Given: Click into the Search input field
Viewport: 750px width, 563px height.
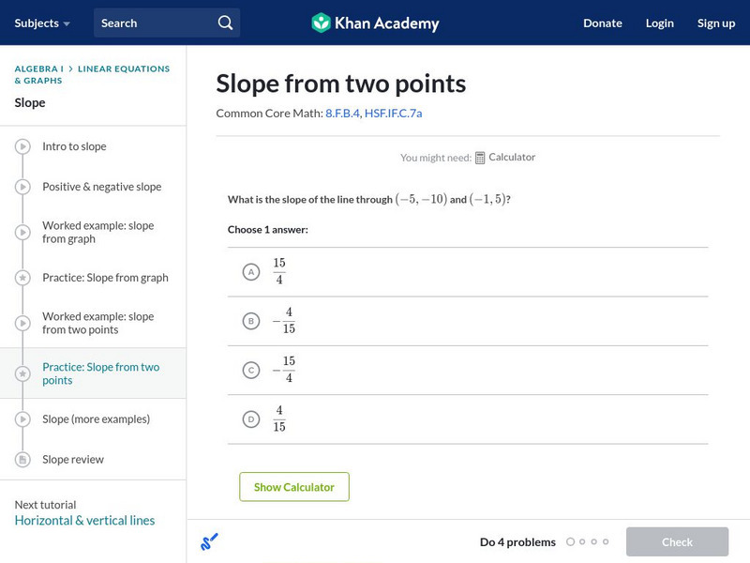Looking at the screenshot, I should click(x=155, y=23).
